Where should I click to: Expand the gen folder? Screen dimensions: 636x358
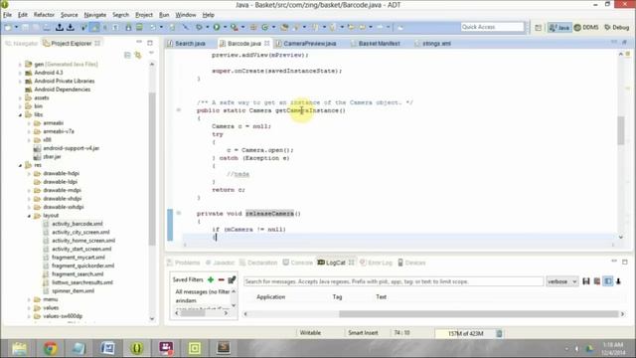[x=20, y=64]
